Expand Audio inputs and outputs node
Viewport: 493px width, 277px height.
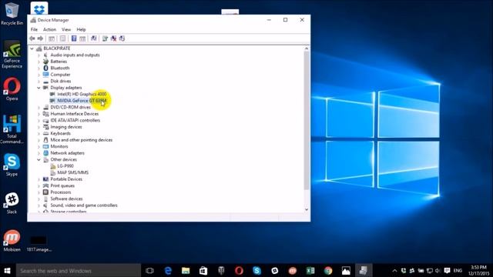pyautogui.click(x=39, y=55)
